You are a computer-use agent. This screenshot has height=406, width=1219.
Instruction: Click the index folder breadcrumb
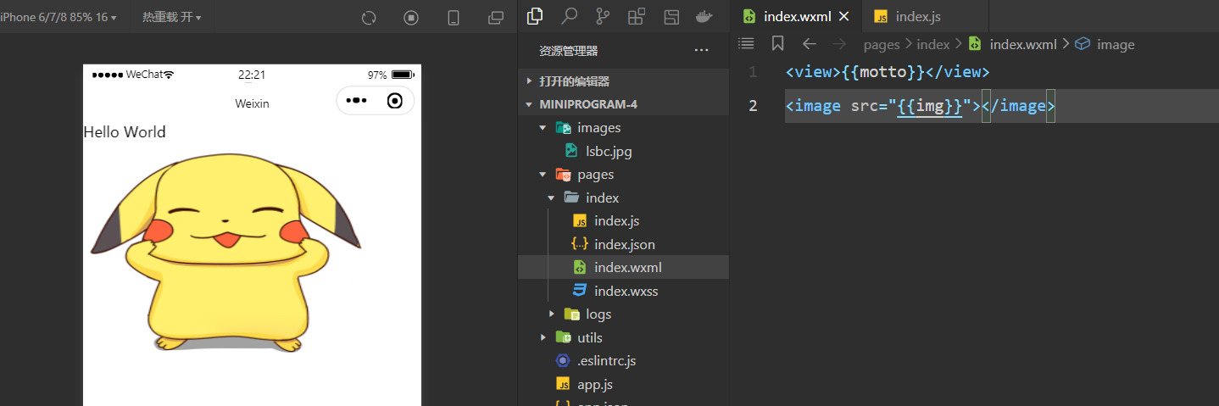pos(933,45)
